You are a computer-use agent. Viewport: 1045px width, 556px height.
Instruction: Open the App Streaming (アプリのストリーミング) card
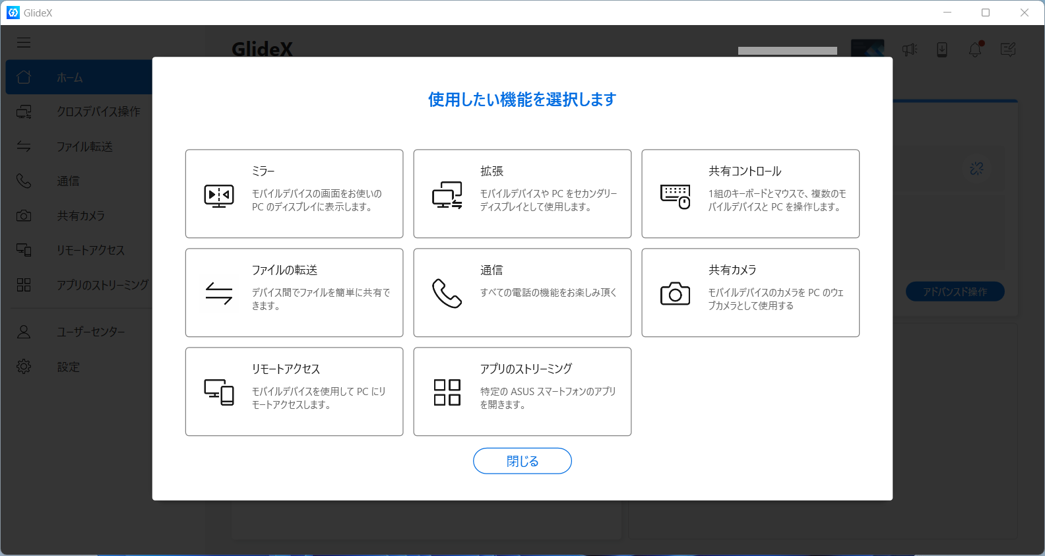(x=522, y=391)
